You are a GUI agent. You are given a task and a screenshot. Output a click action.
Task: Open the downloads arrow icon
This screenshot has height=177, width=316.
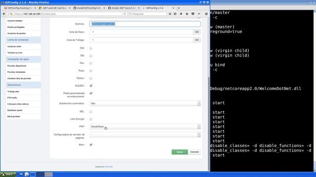tap(181, 14)
